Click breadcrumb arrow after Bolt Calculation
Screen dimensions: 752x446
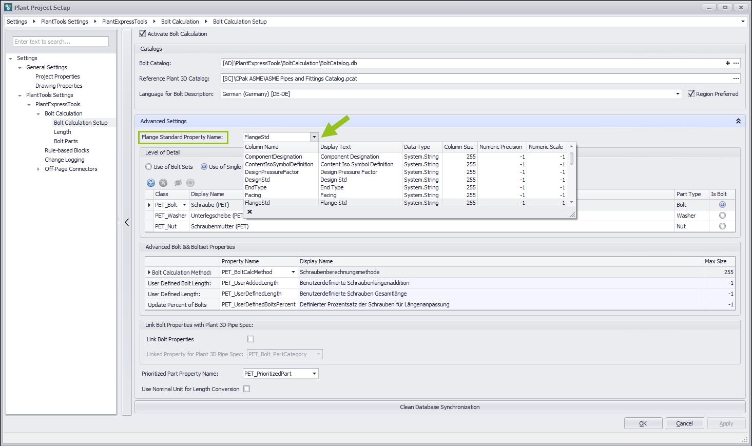206,22
